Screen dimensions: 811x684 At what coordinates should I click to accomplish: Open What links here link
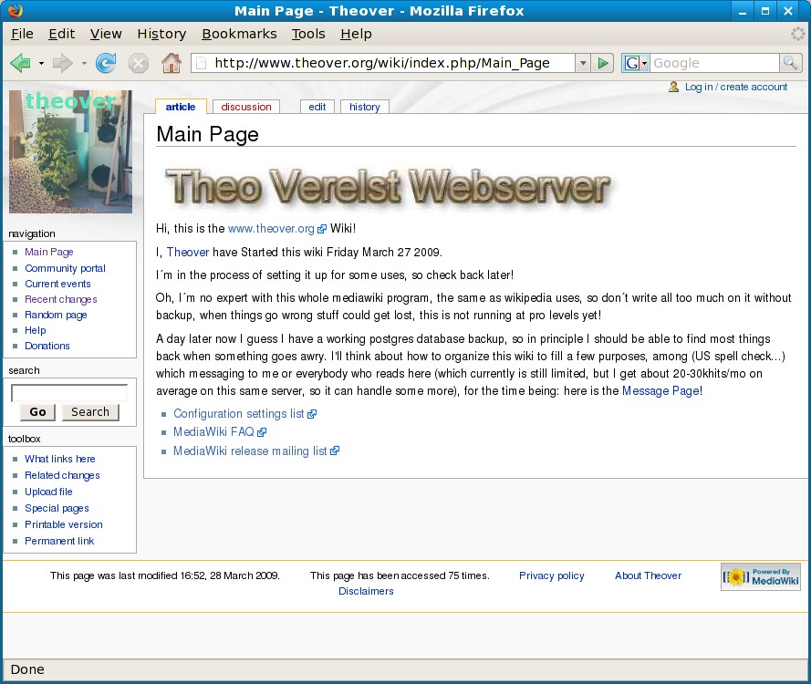60,459
